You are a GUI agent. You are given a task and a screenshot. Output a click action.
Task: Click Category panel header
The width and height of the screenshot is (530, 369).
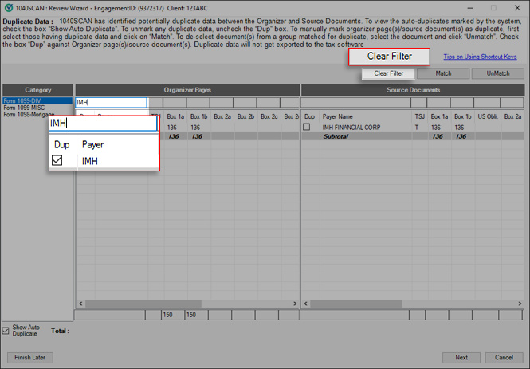[x=37, y=90]
